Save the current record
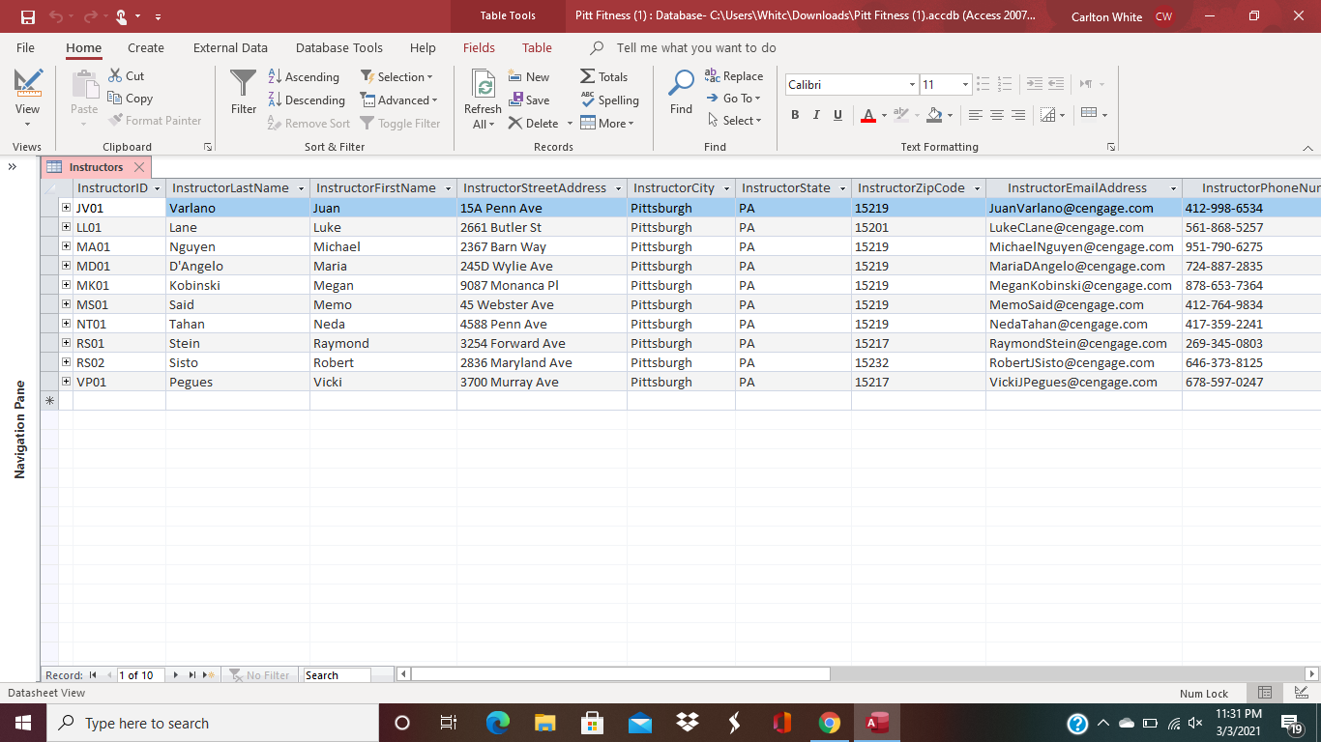 point(531,100)
